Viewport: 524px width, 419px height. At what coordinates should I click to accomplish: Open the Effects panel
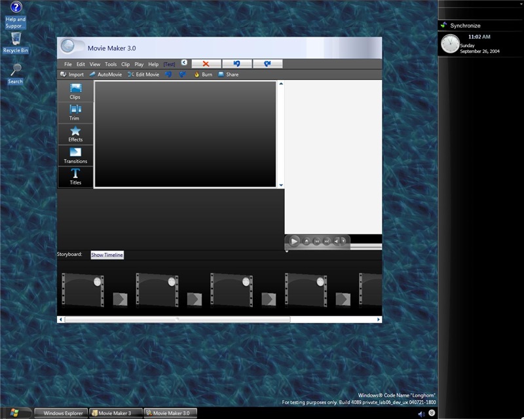[75, 134]
